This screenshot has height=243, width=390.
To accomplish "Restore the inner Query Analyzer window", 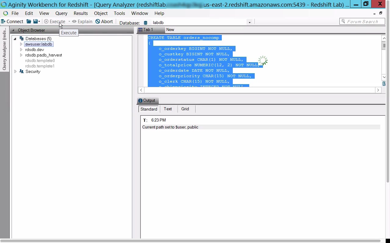I will (x=381, y=13).
